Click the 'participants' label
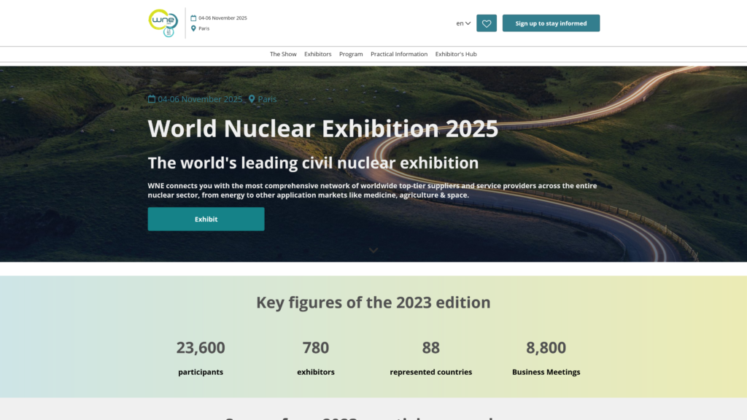This screenshot has height=420, width=747. 201,372
